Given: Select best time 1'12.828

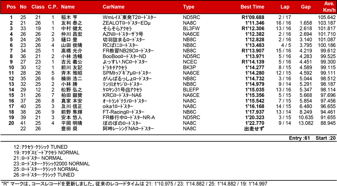Looking at the screenshot, I should (255, 40).
